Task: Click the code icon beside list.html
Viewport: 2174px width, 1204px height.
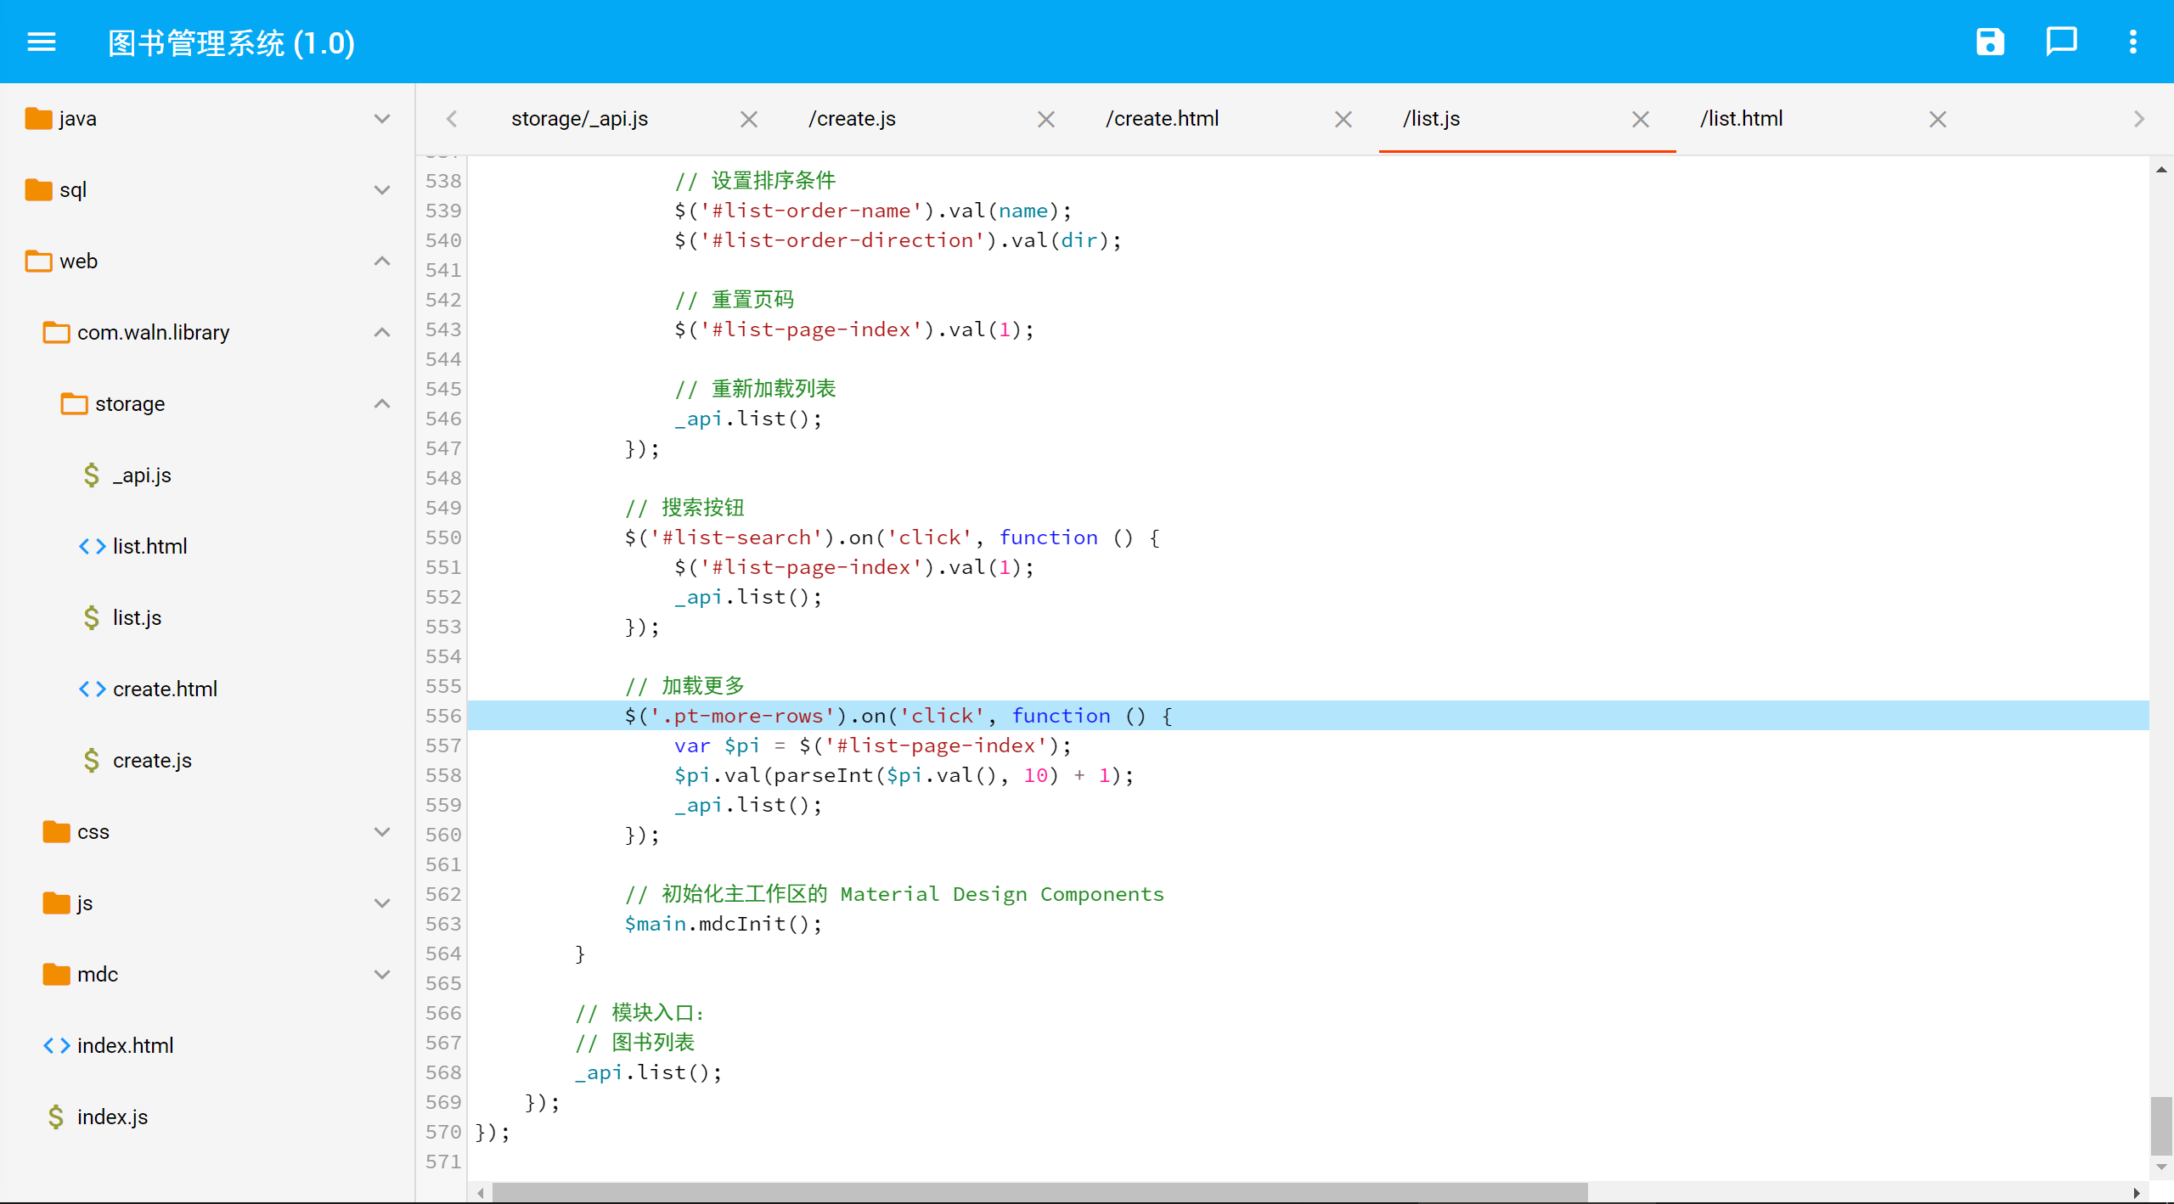Action: (x=92, y=547)
